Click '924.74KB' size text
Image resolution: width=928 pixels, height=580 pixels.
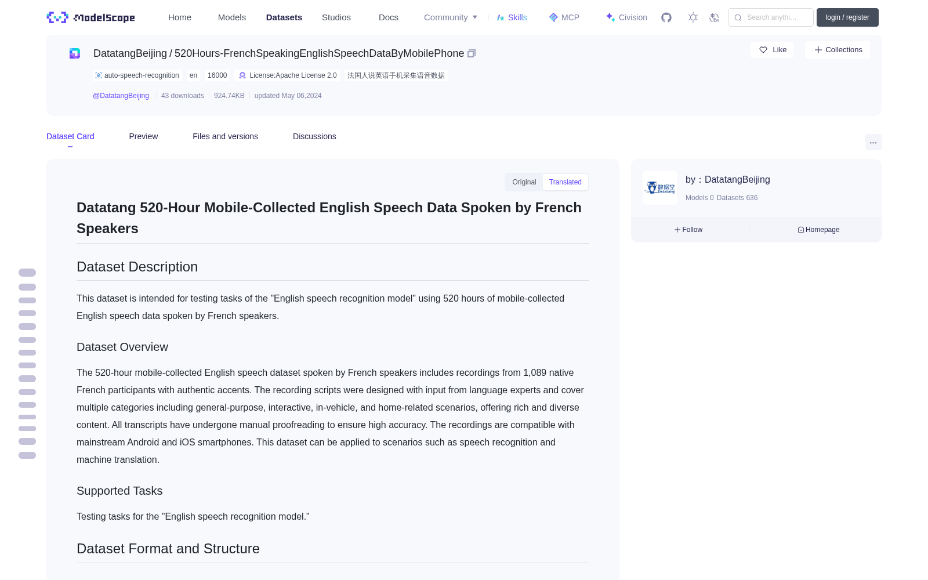[x=229, y=96]
